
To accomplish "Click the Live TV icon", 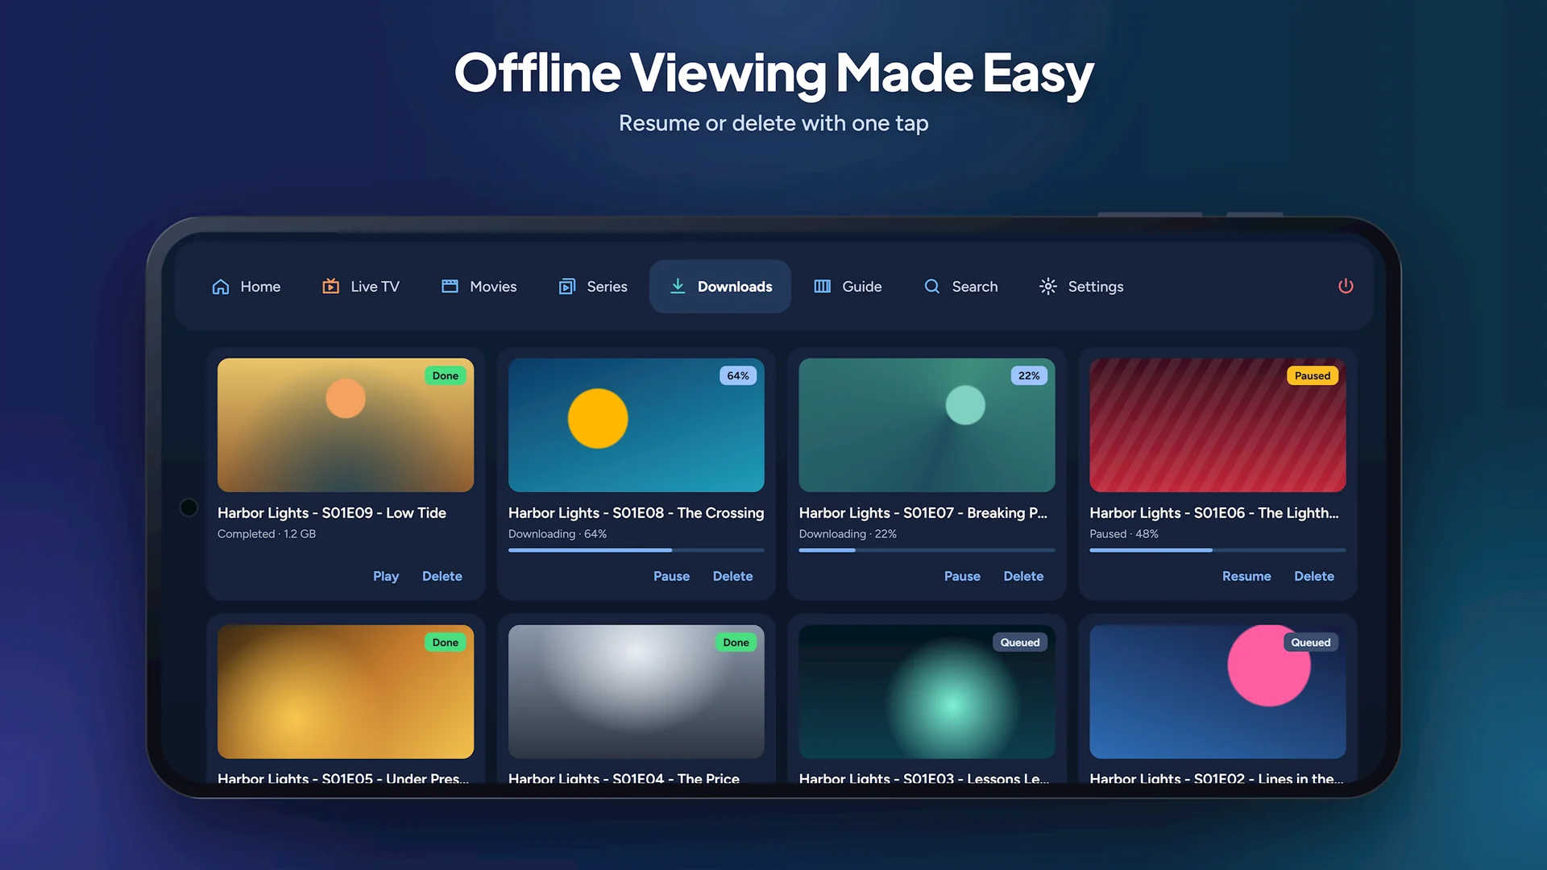I will pos(330,286).
